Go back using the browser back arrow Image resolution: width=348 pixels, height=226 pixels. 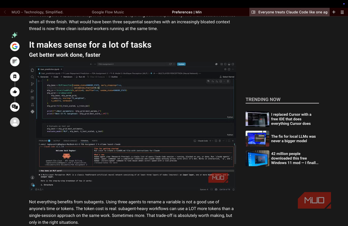[5, 12]
